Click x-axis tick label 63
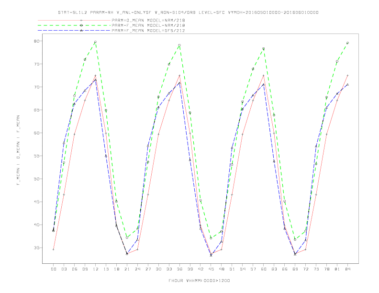The height and width of the screenshot is (293, 379). [274, 269]
